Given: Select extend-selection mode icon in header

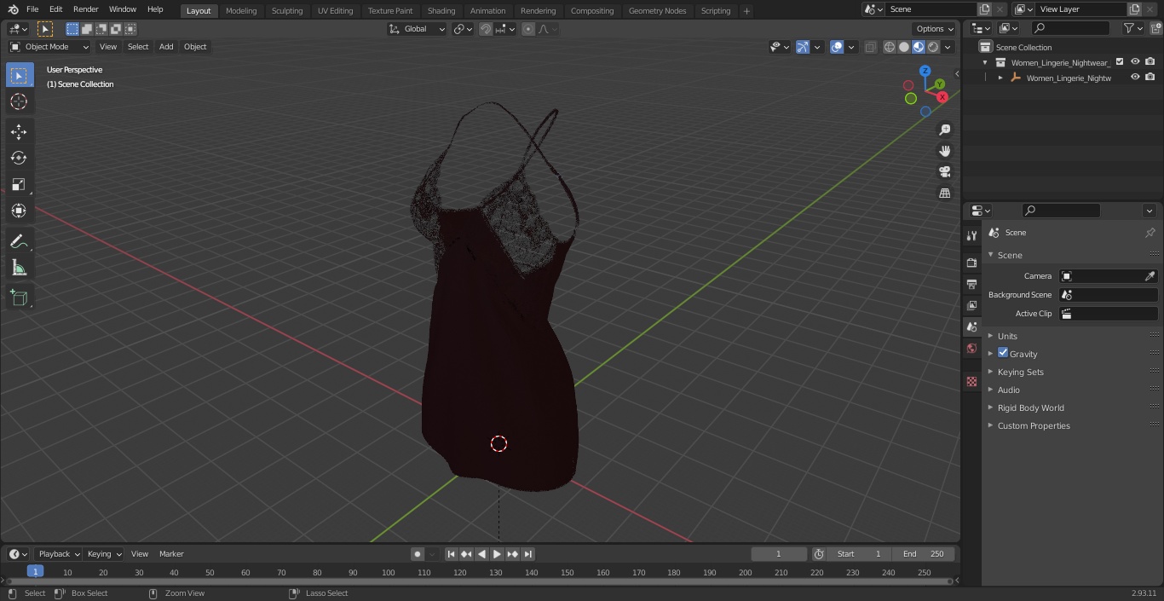Looking at the screenshot, I should 87,29.
